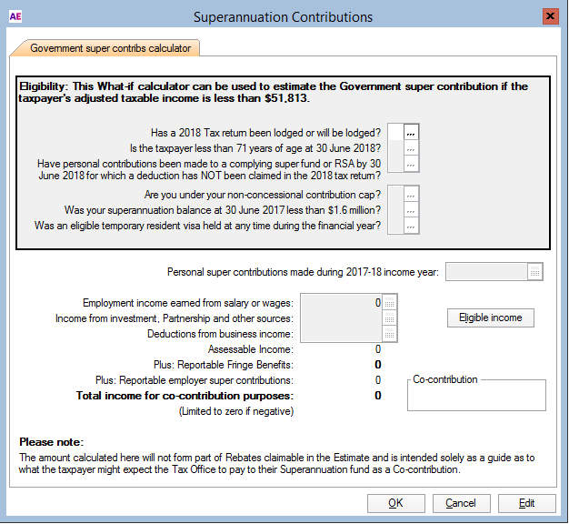The width and height of the screenshot is (569, 524).
Task: Cancel the Superannuation Contributions dialog
Action: tap(461, 503)
